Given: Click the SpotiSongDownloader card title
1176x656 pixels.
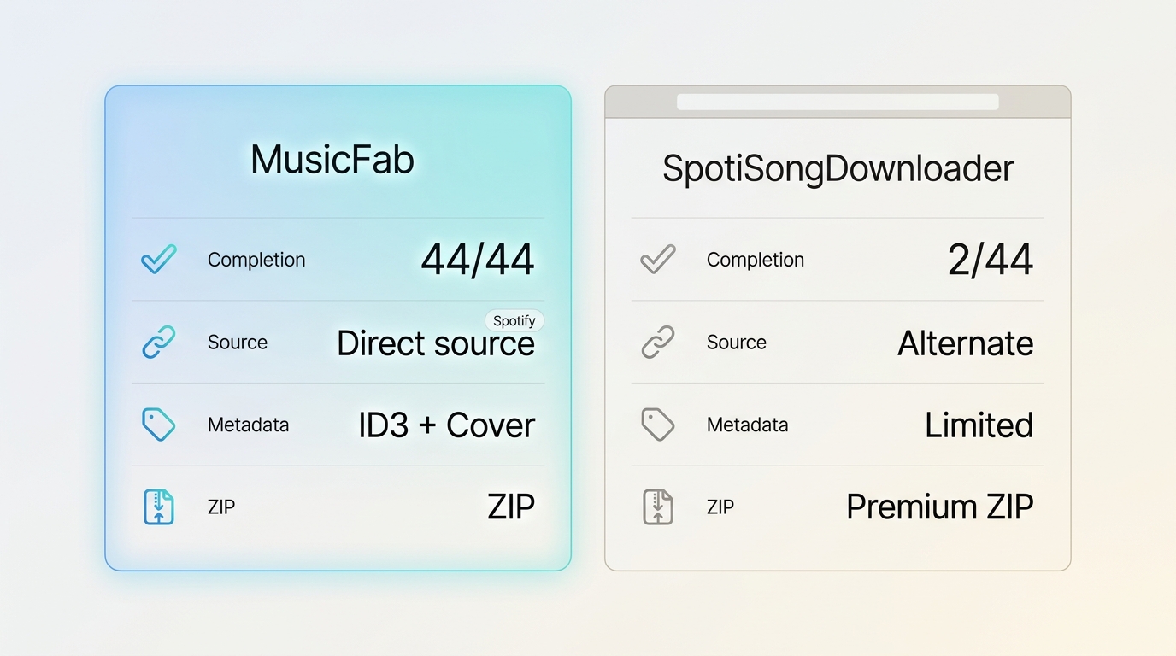Looking at the screenshot, I should point(838,168).
